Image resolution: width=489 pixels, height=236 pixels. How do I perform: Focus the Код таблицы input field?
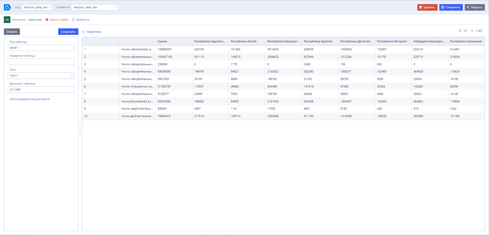point(41,48)
